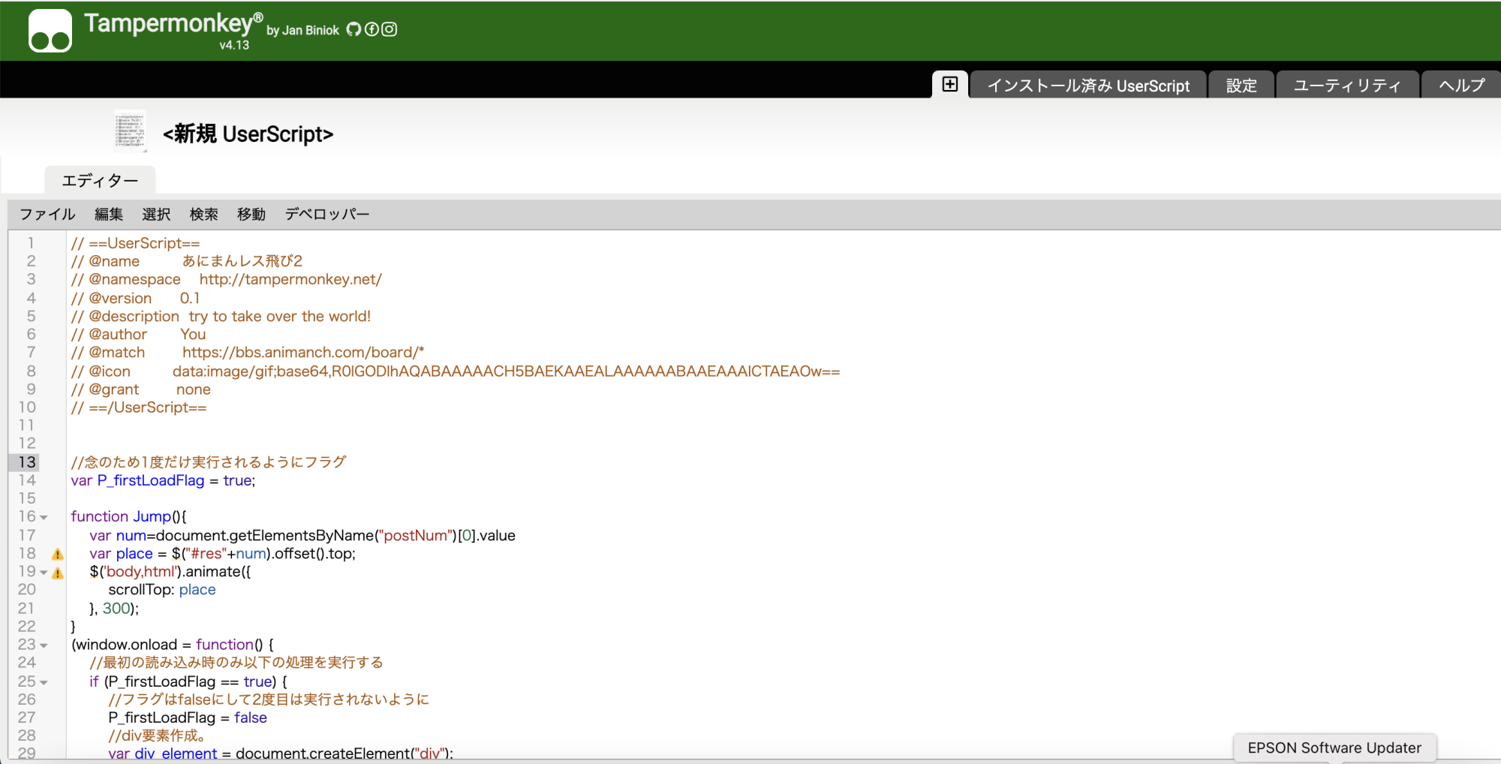Click the 300 duration value on line 21

pyautogui.click(x=116, y=609)
